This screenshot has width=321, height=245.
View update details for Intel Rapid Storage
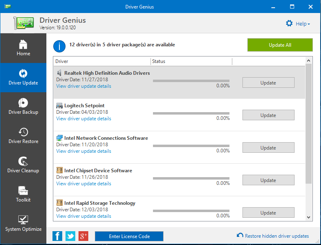84,216
